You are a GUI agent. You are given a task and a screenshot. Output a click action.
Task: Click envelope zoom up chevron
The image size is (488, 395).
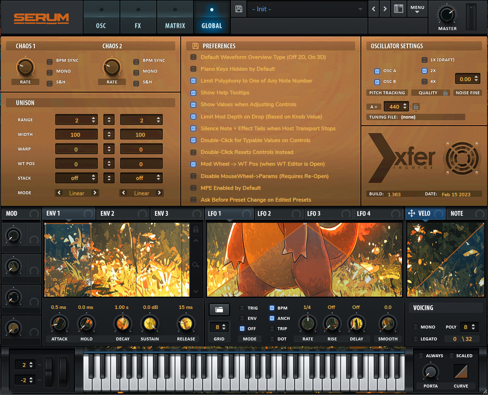pyautogui.click(x=196, y=241)
